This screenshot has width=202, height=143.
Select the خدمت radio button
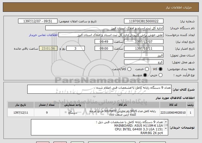(x=147, y=69)
